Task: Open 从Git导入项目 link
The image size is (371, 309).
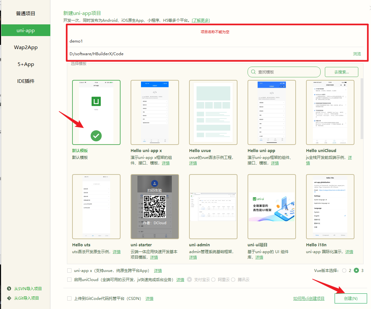Action: pos(27,298)
